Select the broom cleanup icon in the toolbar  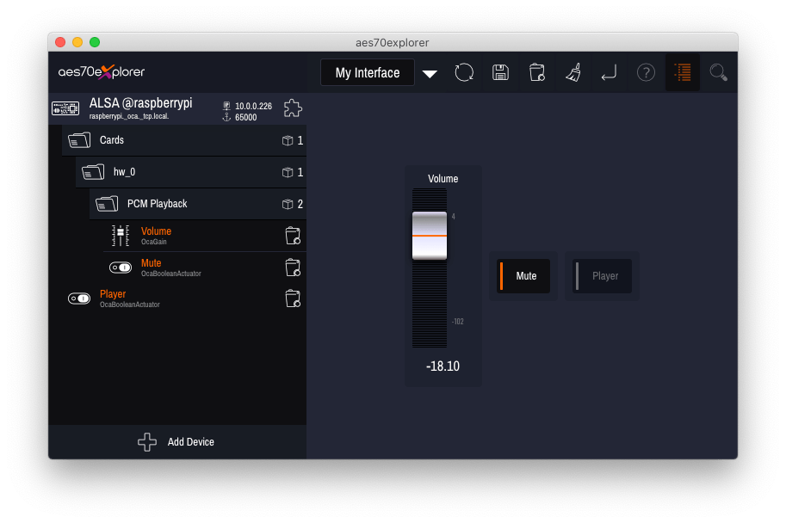pos(572,72)
